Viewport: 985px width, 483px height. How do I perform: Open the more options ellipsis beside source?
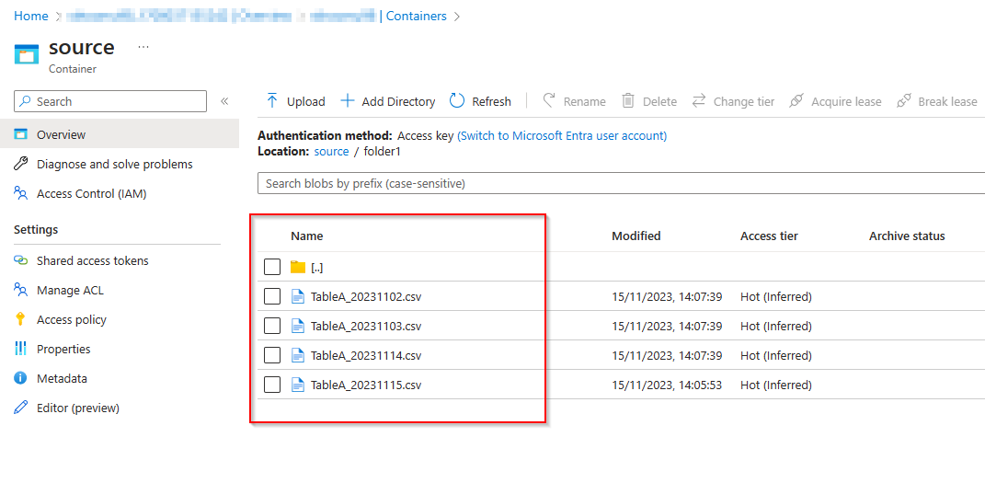pos(143,48)
